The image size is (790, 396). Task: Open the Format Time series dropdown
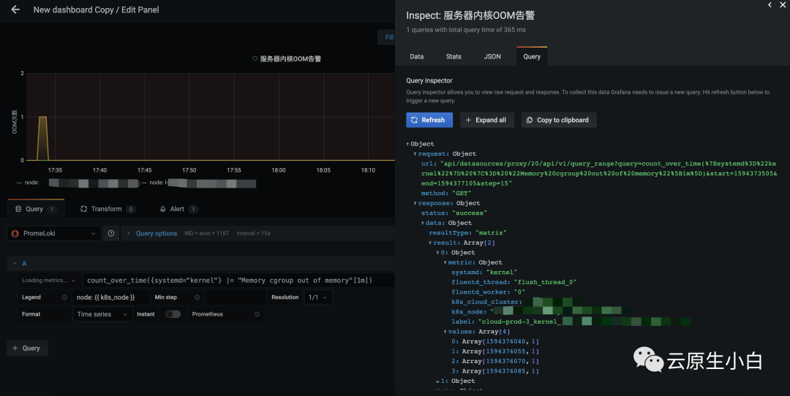[x=102, y=314]
